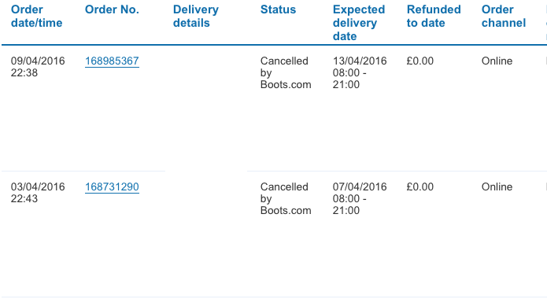Click the Delivery details column header

tap(196, 16)
